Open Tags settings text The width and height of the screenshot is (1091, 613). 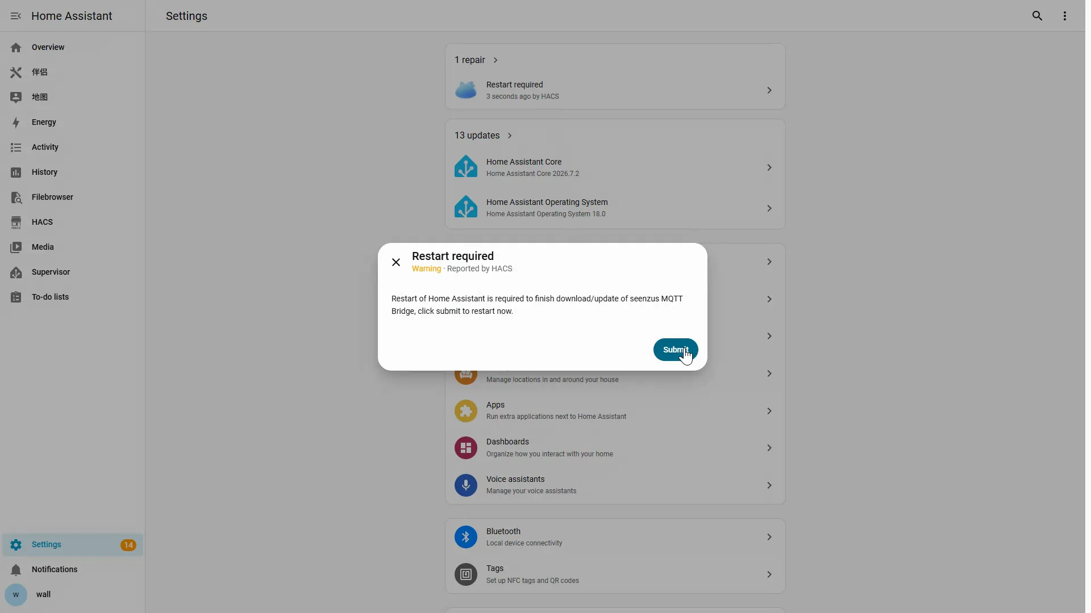point(495,568)
